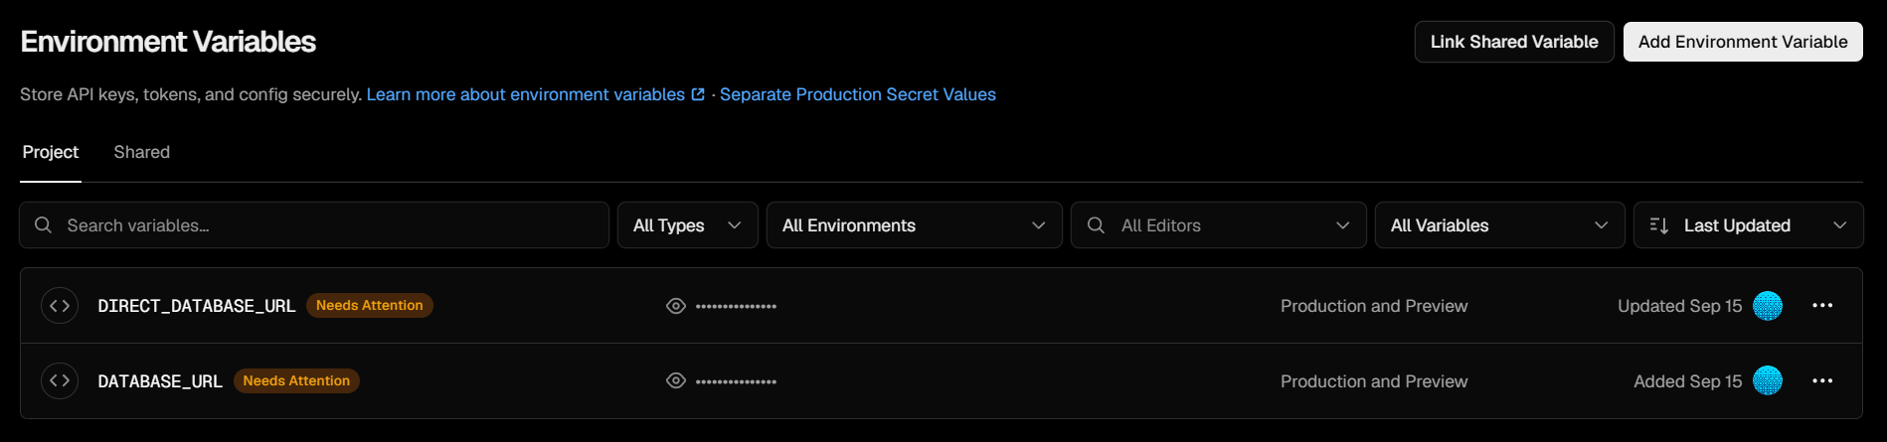Select the Project tab

click(51, 152)
